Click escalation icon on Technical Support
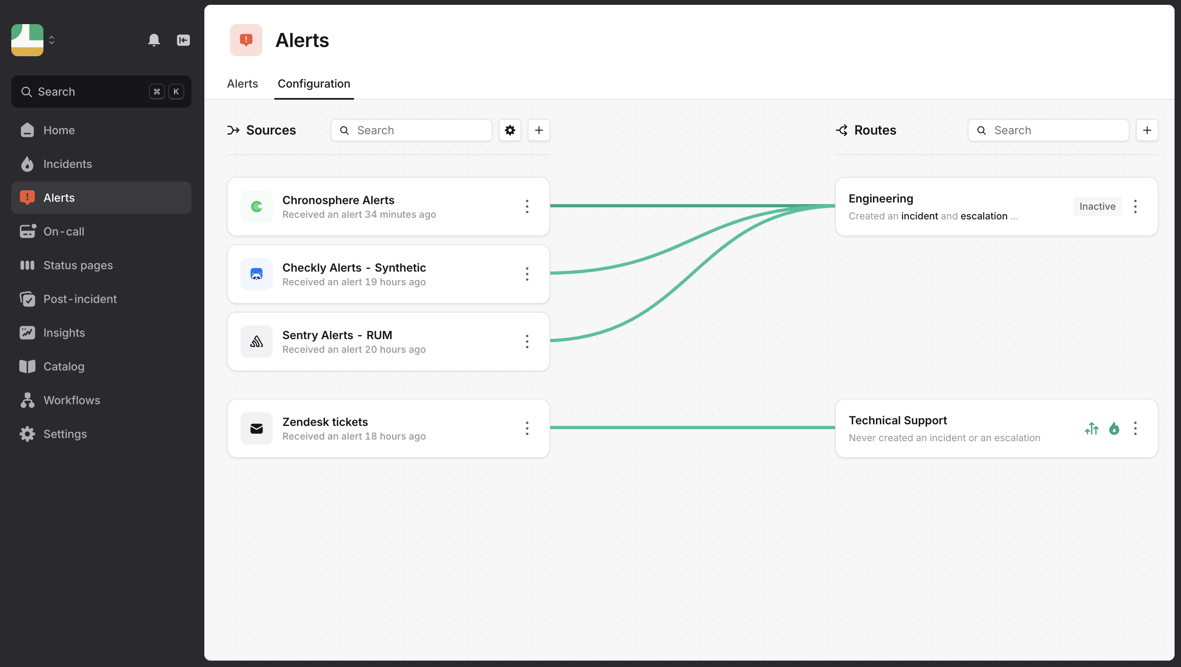Image resolution: width=1181 pixels, height=667 pixels. pyautogui.click(x=1092, y=428)
